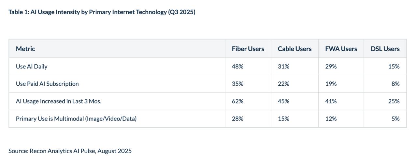
Task: Click the table title about AI Usage Intensity
Action: (102, 13)
